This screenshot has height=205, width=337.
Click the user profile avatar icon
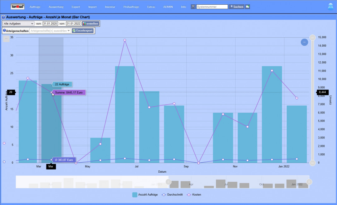(x=330, y=7)
